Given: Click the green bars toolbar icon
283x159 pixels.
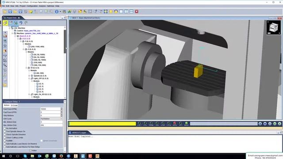Looking at the screenshot, I should pos(69,11).
